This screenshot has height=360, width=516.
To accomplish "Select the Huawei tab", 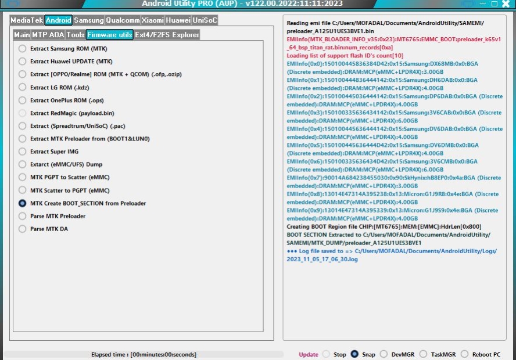I will 178,20.
